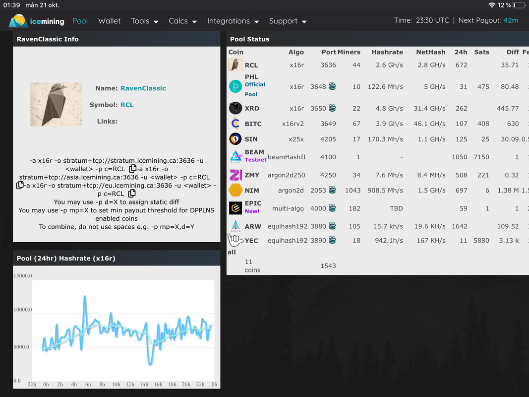The width and height of the screenshot is (529, 397).
Task: Click the YEC hand coin icon
Action: [x=235, y=240]
